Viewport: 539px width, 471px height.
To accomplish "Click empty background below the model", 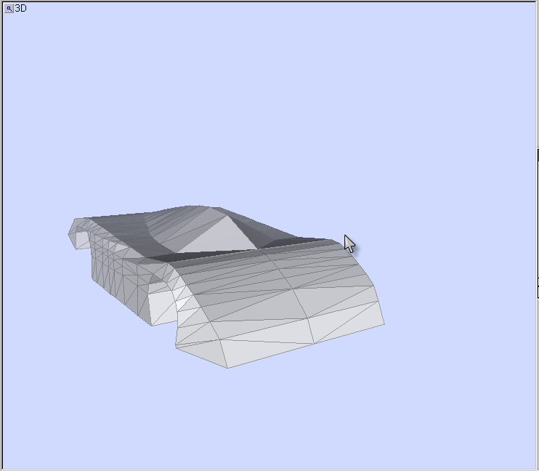I will coord(269,422).
